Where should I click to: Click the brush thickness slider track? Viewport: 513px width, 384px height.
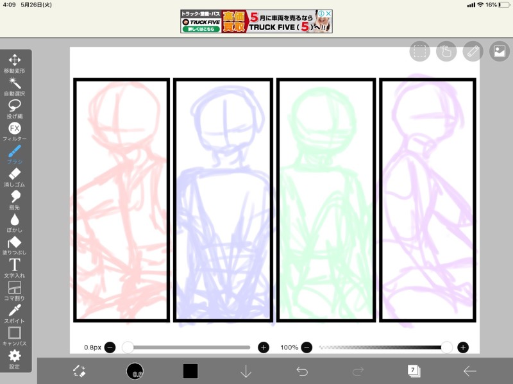pyautogui.click(x=187, y=347)
